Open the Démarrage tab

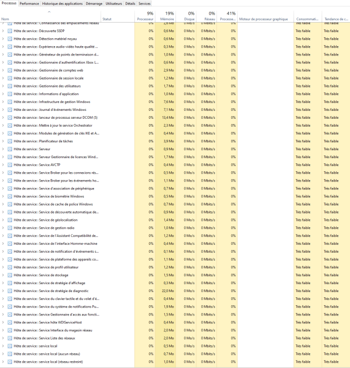94,3
